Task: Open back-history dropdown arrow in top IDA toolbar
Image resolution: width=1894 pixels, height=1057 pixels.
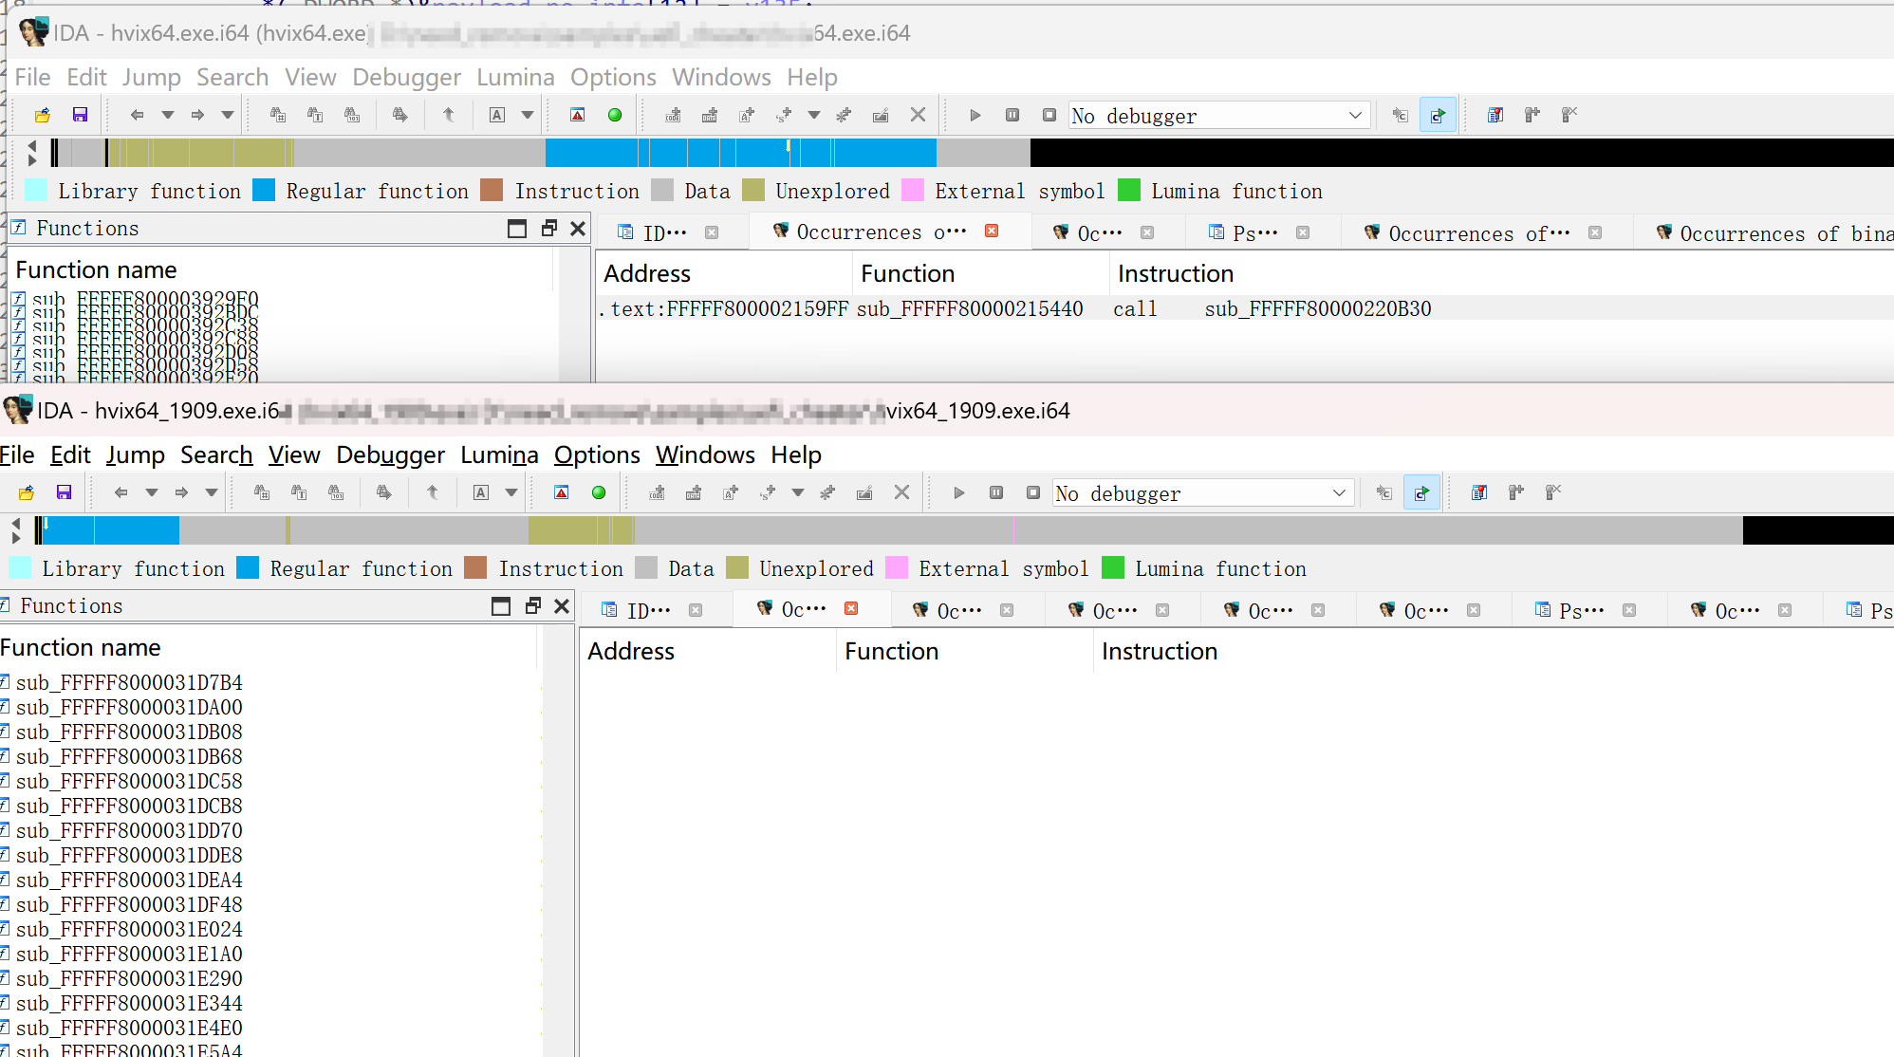Action: (x=167, y=115)
